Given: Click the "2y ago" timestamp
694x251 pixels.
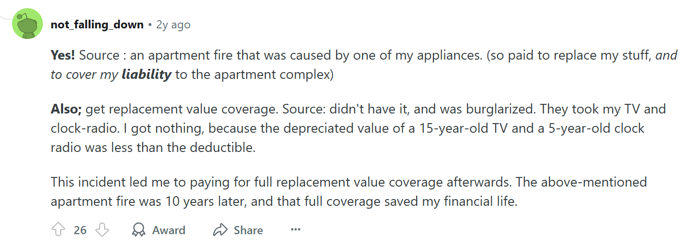Looking at the screenshot, I should pos(173,25).
